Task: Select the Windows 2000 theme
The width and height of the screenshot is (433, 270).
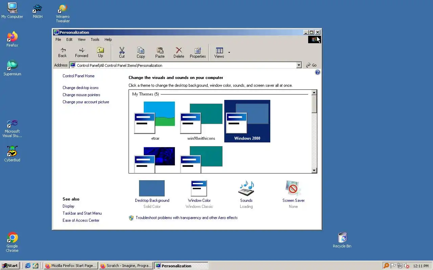Action: click(247, 121)
